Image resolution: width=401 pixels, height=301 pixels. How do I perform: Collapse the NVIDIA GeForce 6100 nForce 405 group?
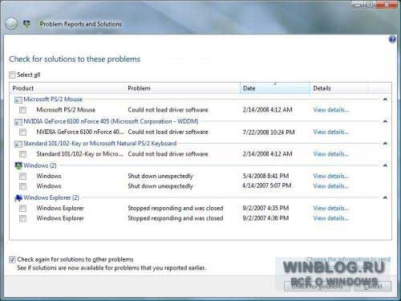(385, 121)
